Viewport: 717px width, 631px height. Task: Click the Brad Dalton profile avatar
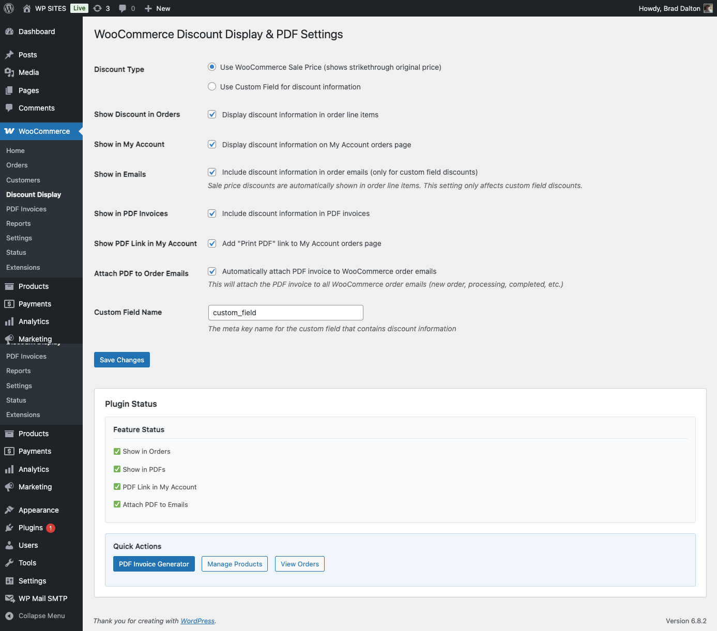[x=708, y=8]
